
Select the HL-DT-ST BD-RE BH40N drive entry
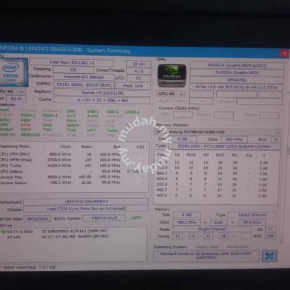75,236
